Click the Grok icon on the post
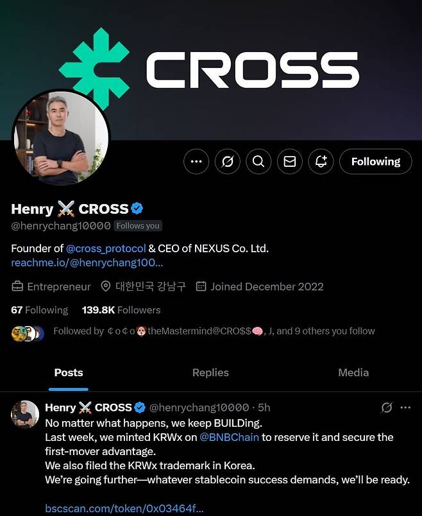The image size is (422, 516). tap(386, 408)
